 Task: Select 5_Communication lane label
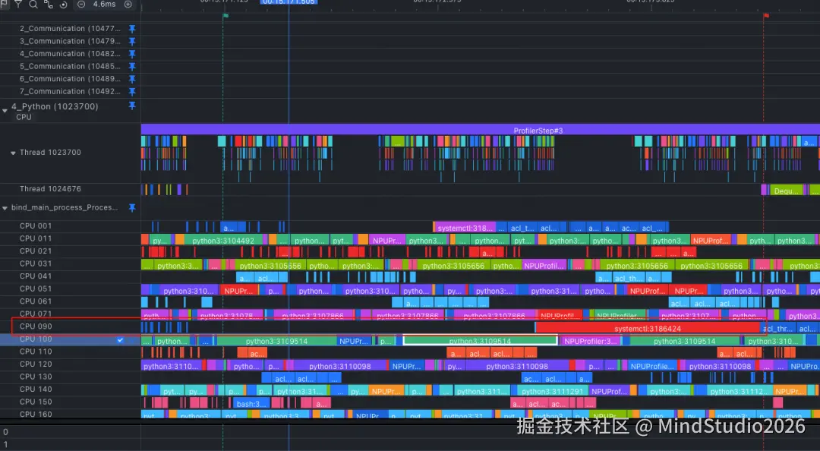(x=70, y=67)
